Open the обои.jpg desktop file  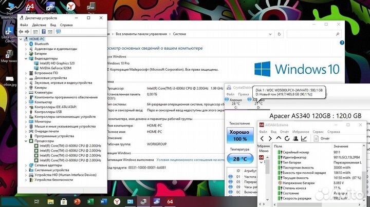pyautogui.click(x=10, y=81)
